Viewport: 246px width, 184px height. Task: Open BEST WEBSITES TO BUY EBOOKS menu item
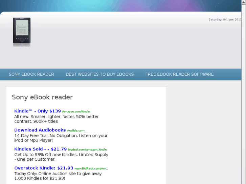tap(100, 74)
